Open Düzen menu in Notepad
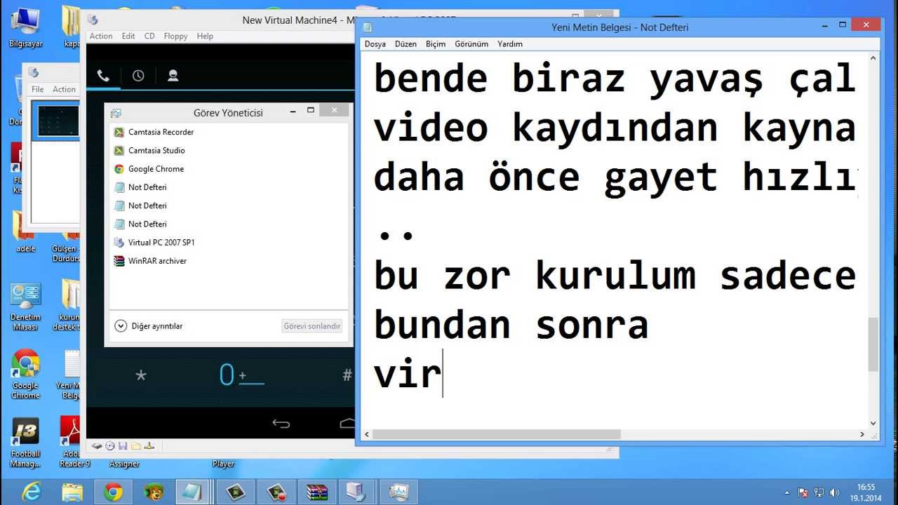The image size is (898, 505). tap(406, 43)
